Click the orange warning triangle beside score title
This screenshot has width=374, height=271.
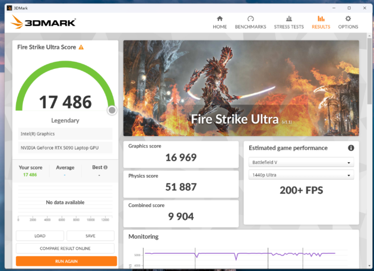click(x=81, y=47)
